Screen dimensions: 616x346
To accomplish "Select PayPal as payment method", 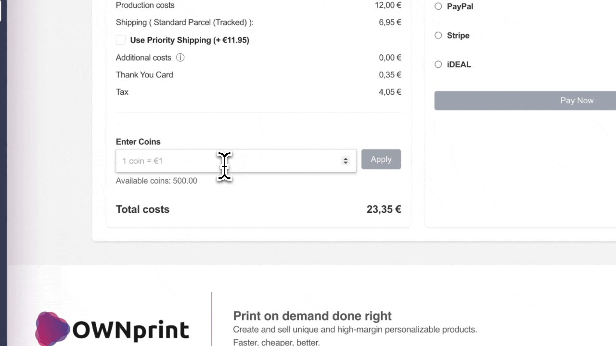I will [x=438, y=6].
